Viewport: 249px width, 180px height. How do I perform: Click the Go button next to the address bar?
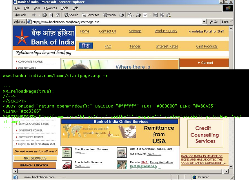pyautogui.click(x=214, y=22)
